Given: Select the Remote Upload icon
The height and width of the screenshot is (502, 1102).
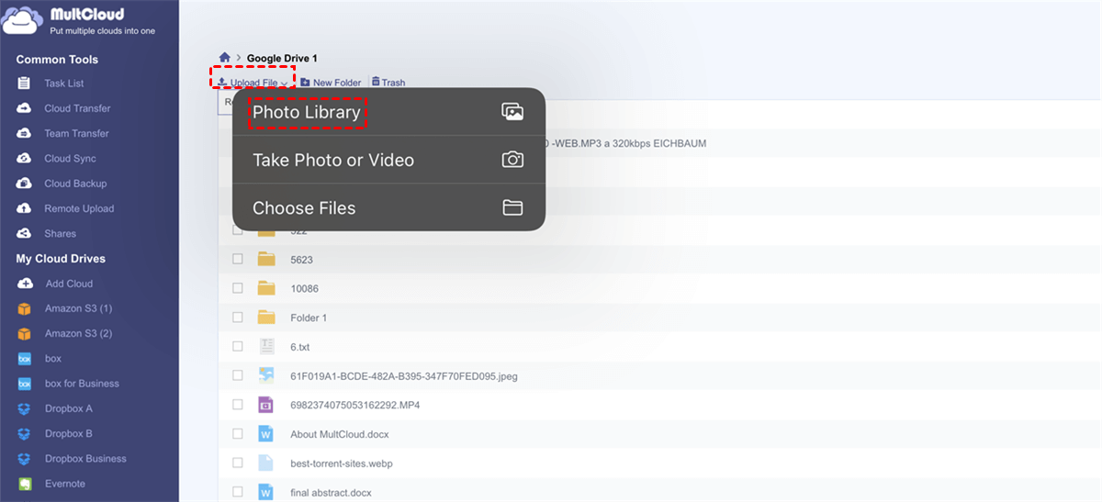Looking at the screenshot, I should pos(26,208).
